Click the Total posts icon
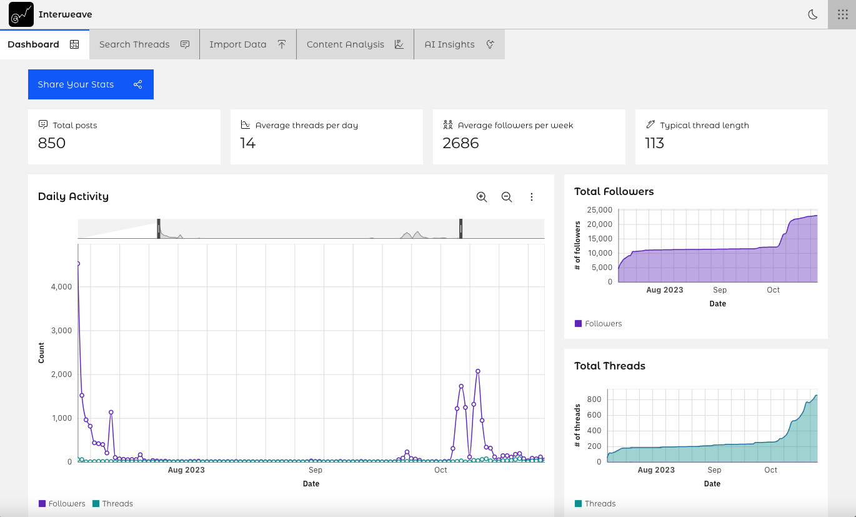Viewport: 856px width, 517px height. pyautogui.click(x=43, y=124)
